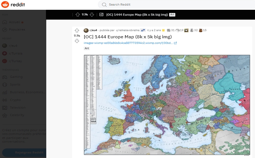Click the Accueil home icon
Screen dimensions: 255x158
coord(5,22)
